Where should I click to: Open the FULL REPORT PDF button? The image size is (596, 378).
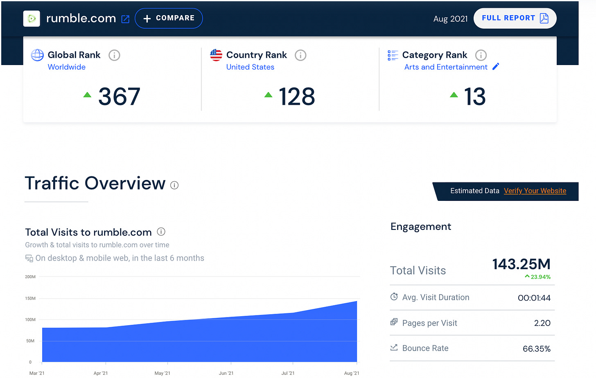tap(515, 18)
